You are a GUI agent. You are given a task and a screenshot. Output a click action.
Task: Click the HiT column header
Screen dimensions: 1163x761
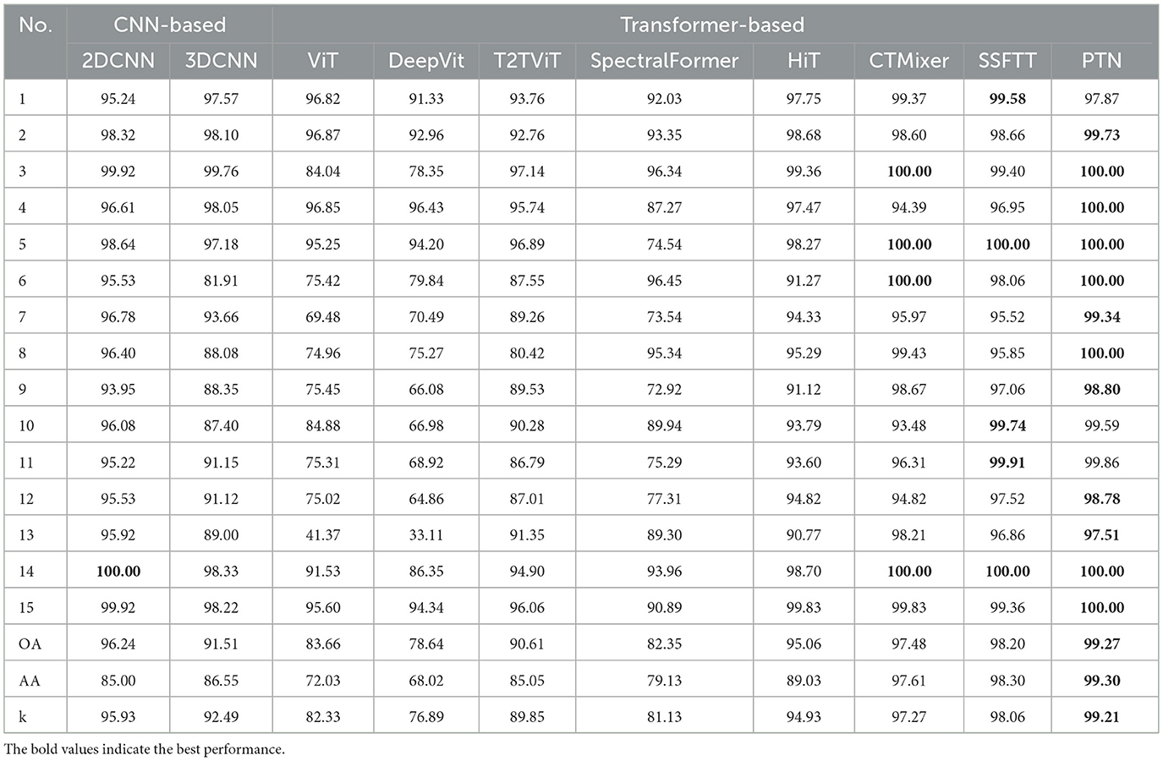tap(803, 60)
